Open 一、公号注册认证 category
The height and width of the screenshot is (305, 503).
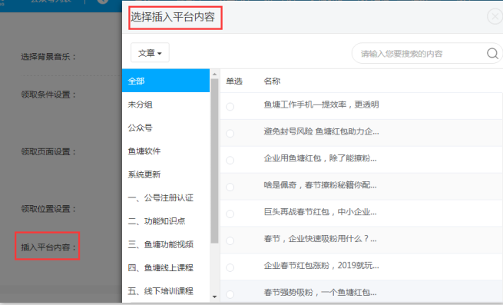coord(166,197)
